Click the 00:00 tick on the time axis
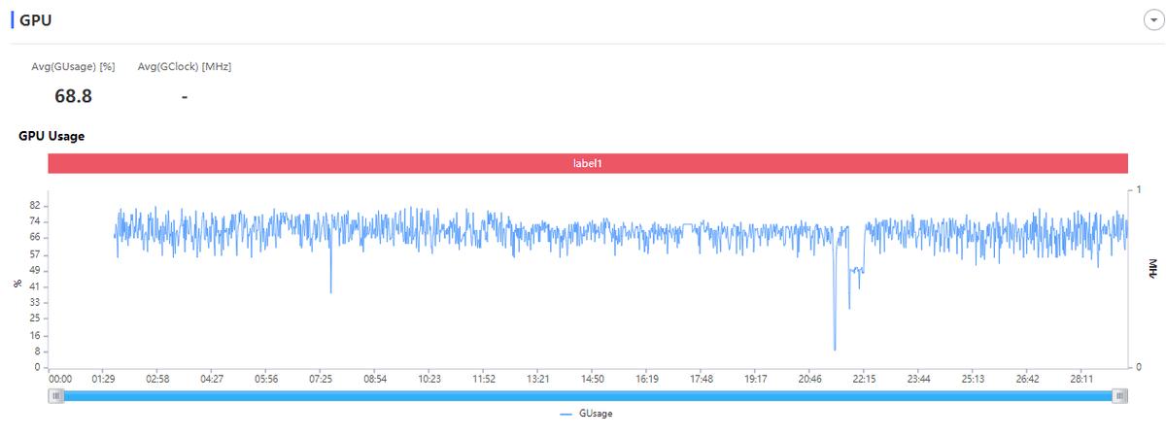Screen dimensions: 1166x435 coord(60,379)
